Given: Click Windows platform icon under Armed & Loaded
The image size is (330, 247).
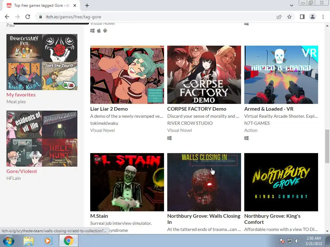Looking at the screenshot, I should point(247,138).
